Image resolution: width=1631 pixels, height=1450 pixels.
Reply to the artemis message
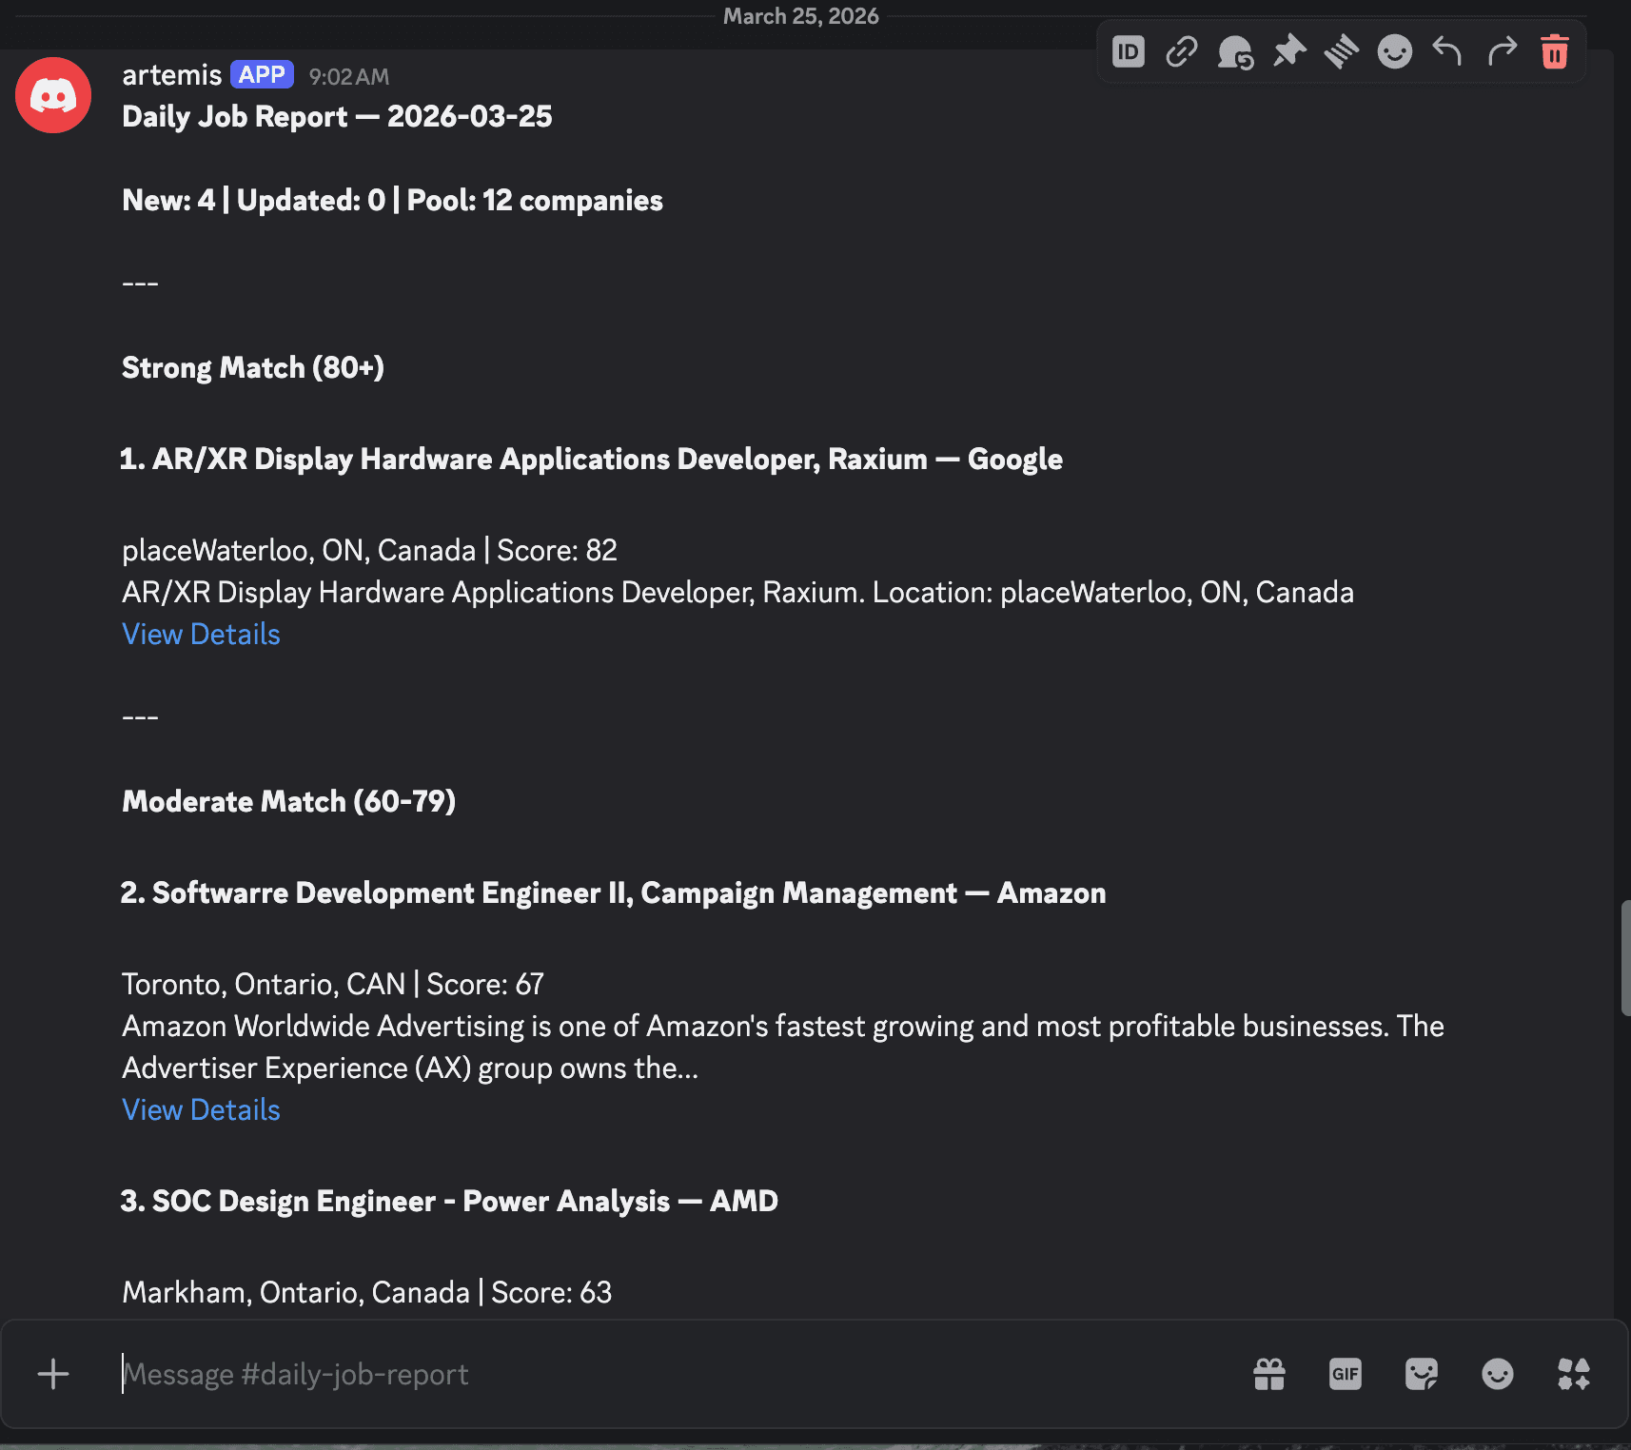(x=1447, y=51)
